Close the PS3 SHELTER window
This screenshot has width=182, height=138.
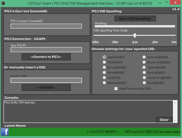pos(176,2)
